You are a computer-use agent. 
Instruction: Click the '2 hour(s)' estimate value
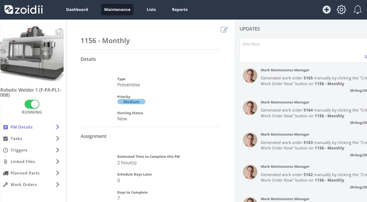127,163
